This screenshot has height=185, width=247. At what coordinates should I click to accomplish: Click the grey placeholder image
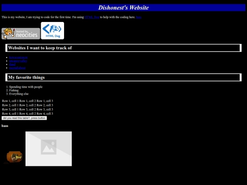click(48, 149)
